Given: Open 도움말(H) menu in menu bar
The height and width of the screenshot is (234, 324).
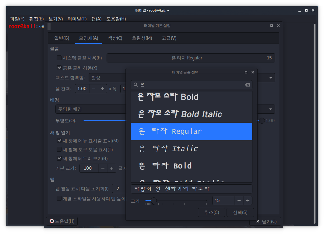Looking at the screenshot, I should 116,19.
